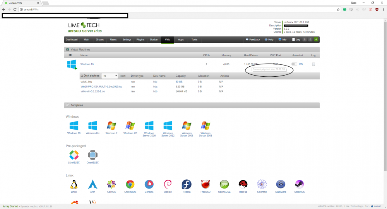Open the Windows 10 VM icon menu
Viewport: 387px width, 209px height.
point(72,64)
